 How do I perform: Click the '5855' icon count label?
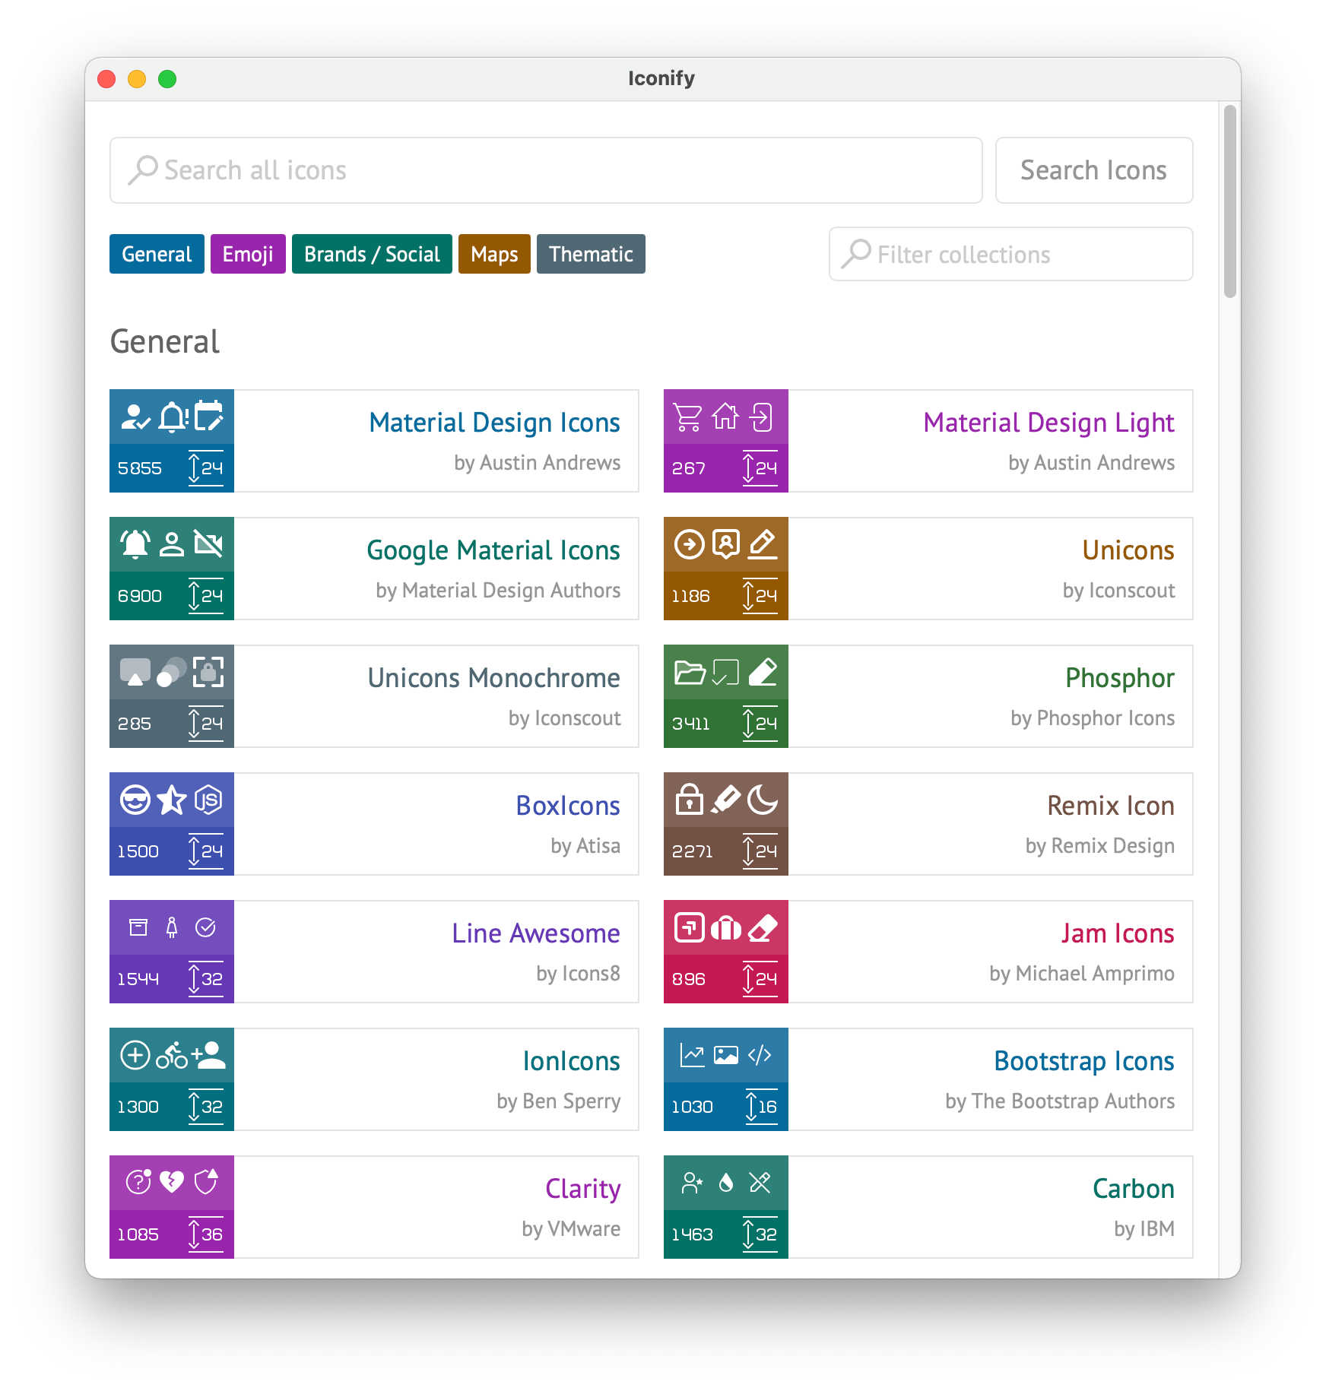pos(140,468)
